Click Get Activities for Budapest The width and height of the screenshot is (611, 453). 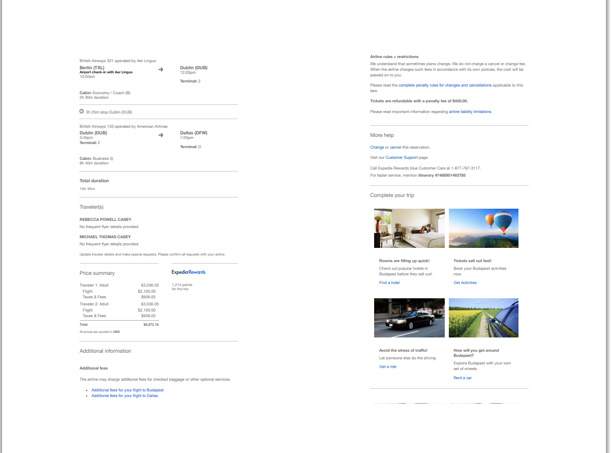[x=465, y=282]
